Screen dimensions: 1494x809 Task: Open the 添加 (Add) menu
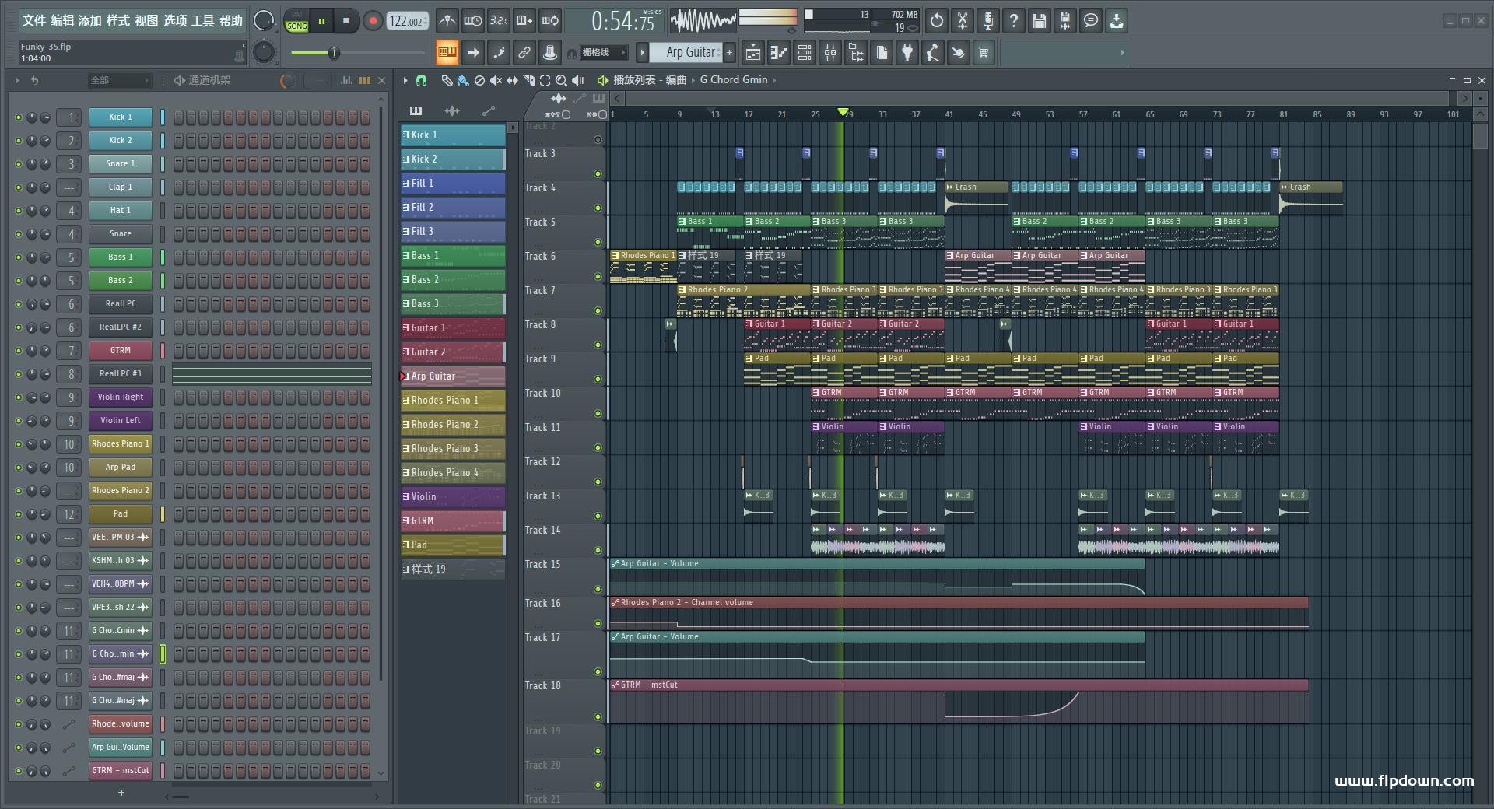tap(89, 21)
